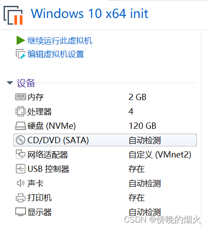Select the network adapter icon
The height and width of the screenshot is (228, 208).
click(20, 154)
